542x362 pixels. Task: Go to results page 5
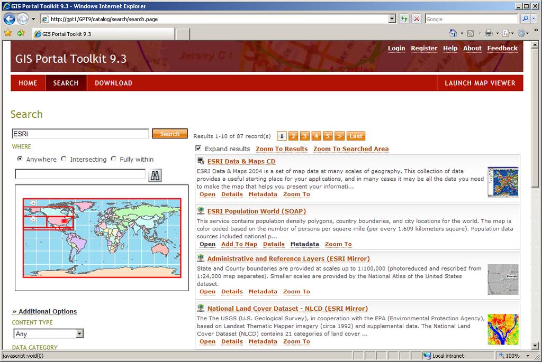(x=328, y=136)
